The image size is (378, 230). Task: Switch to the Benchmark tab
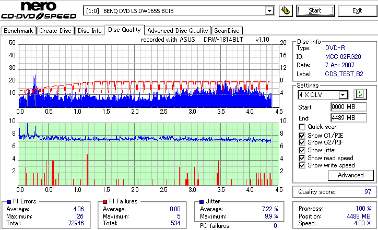[18, 31]
